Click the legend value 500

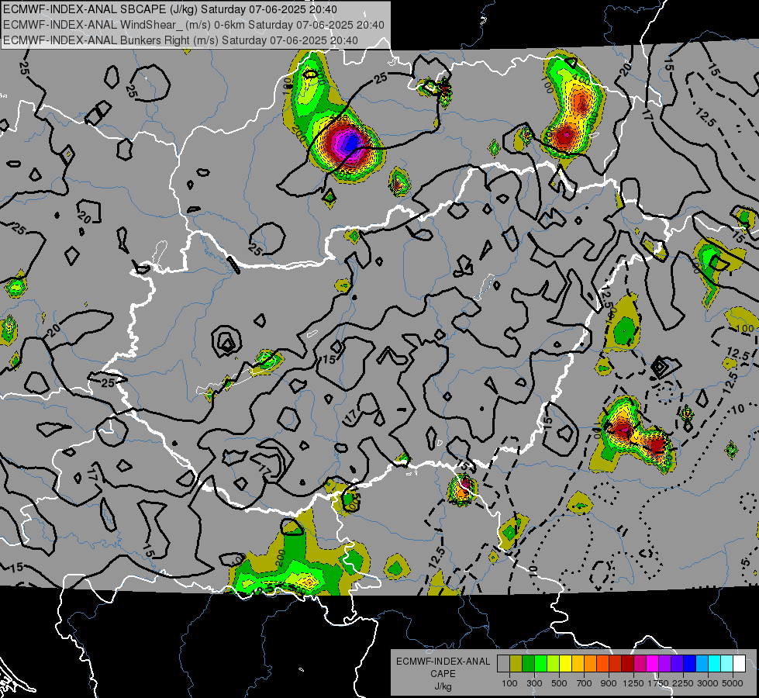click(559, 683)
